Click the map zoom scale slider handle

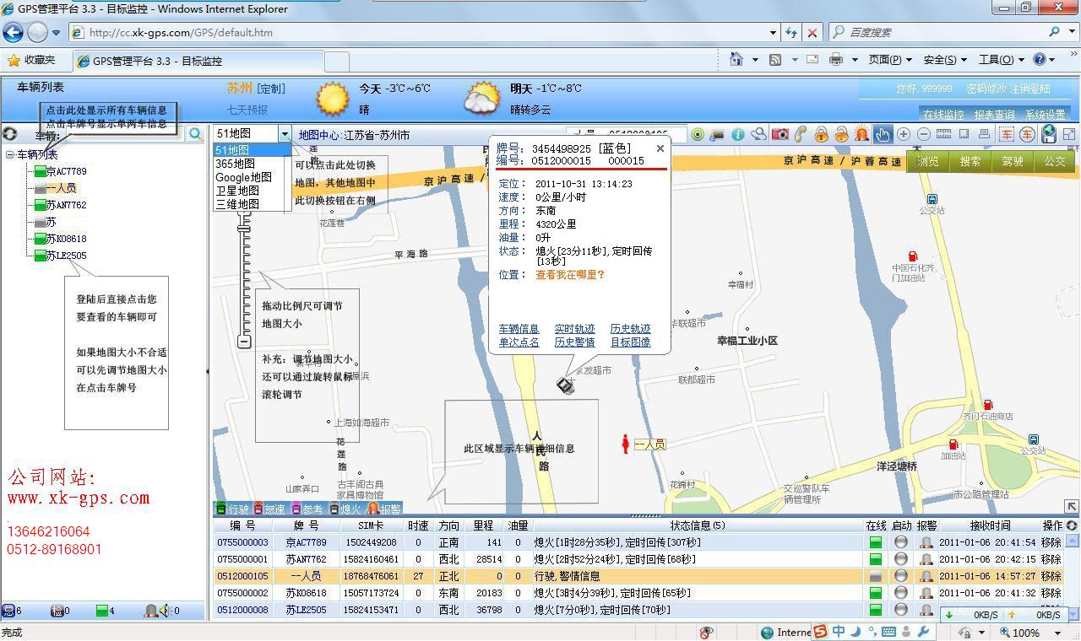tap(244, 229)
